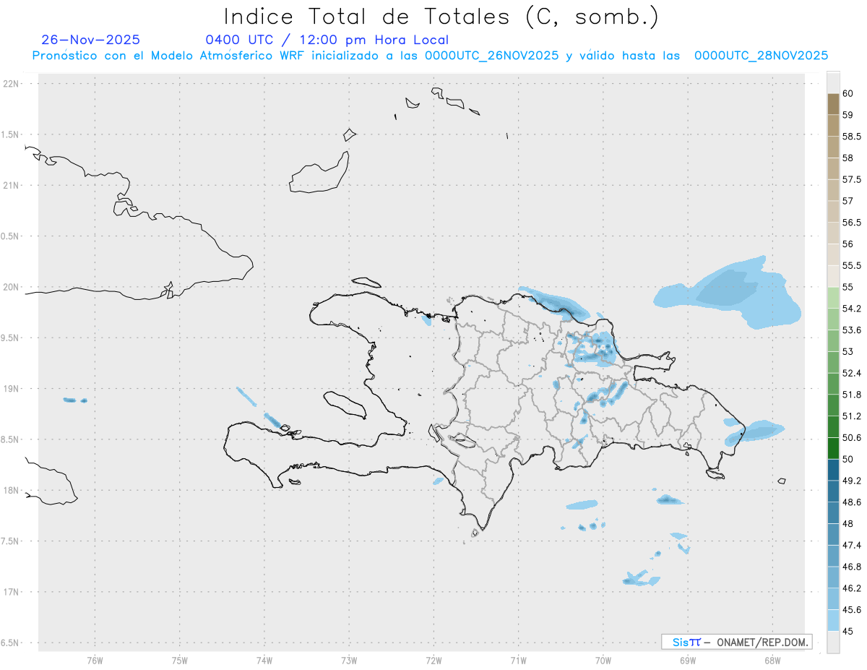Viewport: 867px width, 670px height.
Task: Click the latitude label '17N'
Action: pos(11,592)
